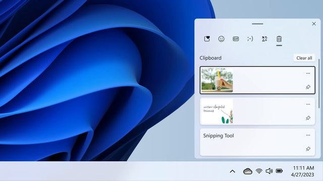Open Wi-Fi network settings in taskbar
The image size is (323, 181).
[x=259, y=171]
